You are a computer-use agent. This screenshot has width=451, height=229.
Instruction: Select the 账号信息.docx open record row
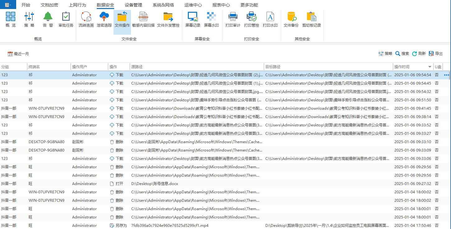point(154,184)
